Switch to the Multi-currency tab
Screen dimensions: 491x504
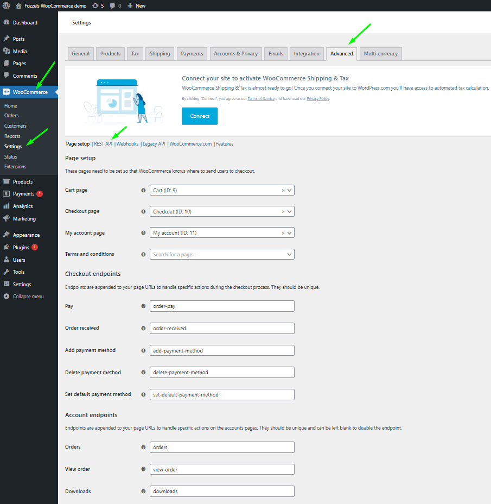(380, 54)
